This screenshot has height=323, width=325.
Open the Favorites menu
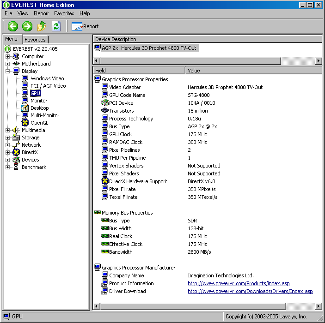[64, 13]
